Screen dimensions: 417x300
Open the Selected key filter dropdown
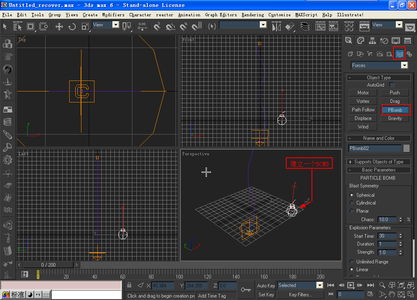click(320, 285)
